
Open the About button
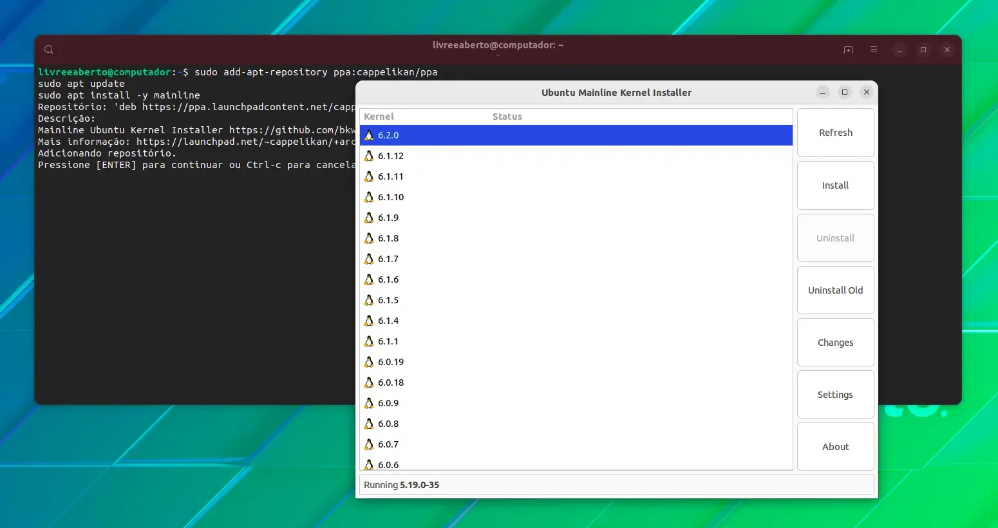point(836,447)
